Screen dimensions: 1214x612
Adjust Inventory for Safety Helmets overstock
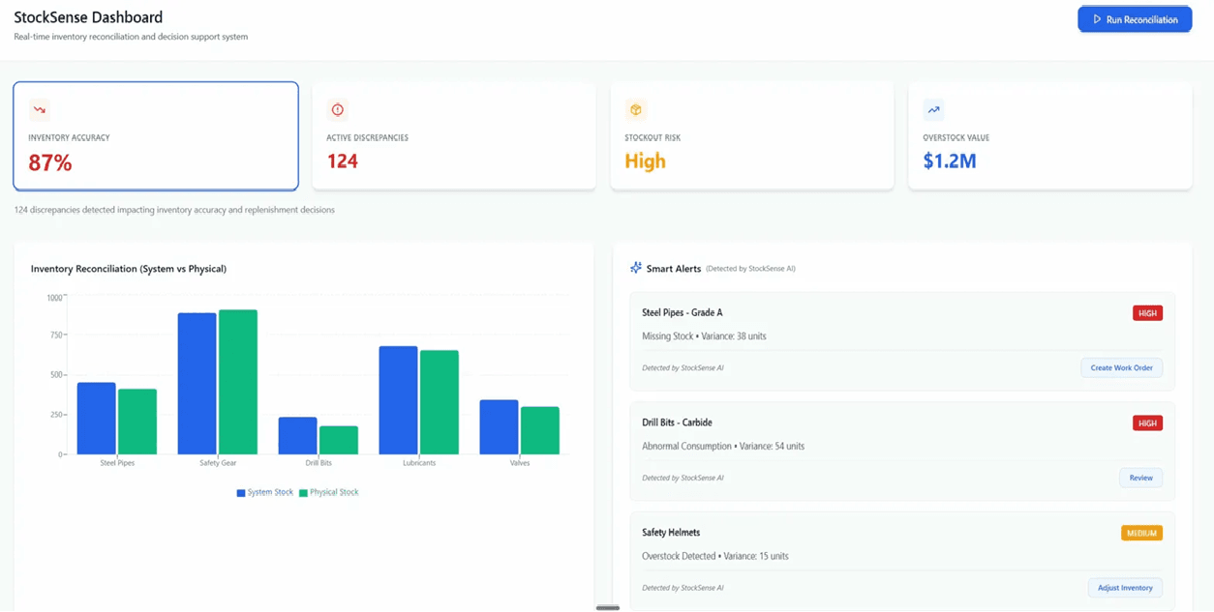[1125, 587]
